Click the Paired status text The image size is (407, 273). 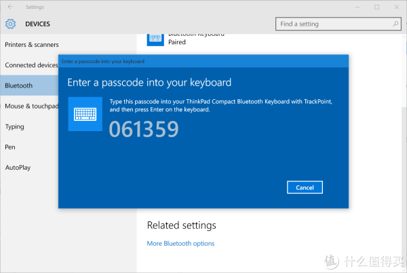[x=177, y=42]
